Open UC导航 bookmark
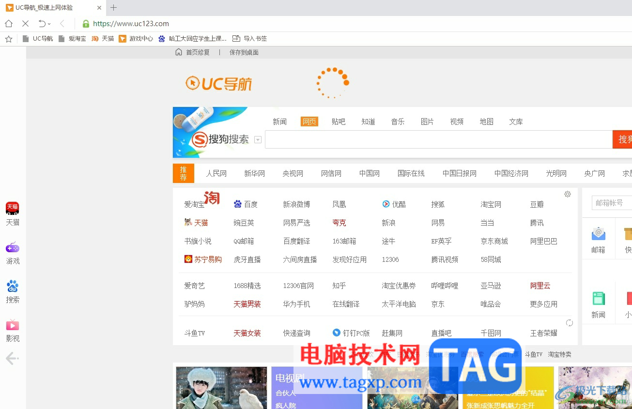The width and height of the screenshot is (632, 409). point(38,39)
